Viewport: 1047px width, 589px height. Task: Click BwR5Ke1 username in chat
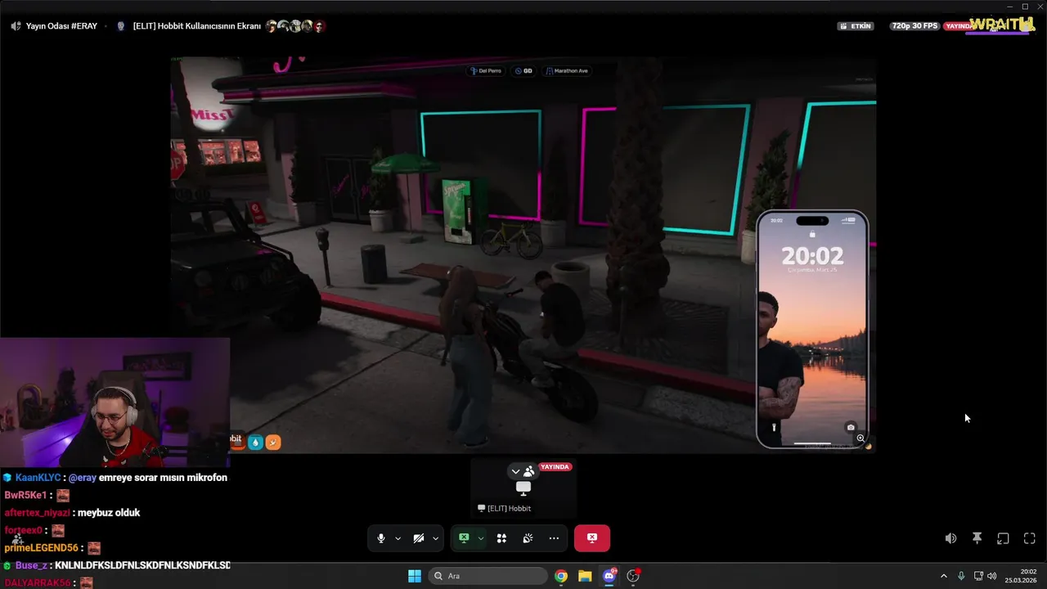26,496
